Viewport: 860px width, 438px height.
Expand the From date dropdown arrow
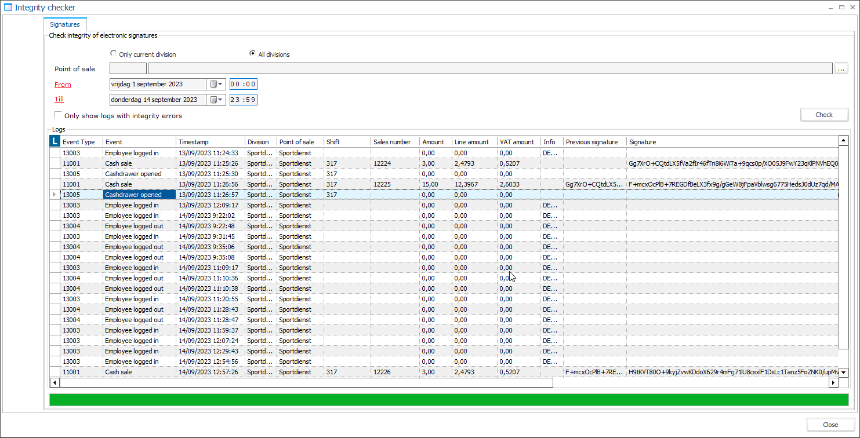pos(220,84)
